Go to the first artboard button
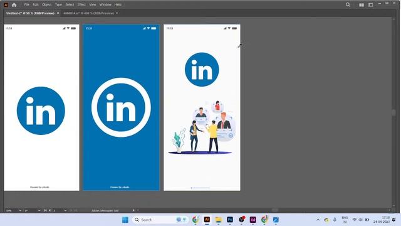The image size is (401, 226). coord(45,211)
